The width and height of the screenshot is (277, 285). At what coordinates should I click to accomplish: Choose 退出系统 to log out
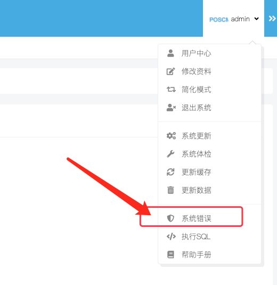pyautogui.click(x=209, y=108)
